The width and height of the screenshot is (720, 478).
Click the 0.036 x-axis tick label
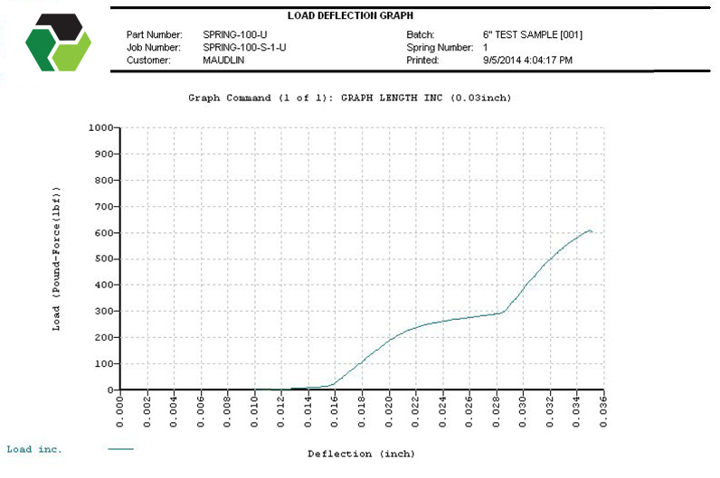pyautogui.click(x=604, y=412)
